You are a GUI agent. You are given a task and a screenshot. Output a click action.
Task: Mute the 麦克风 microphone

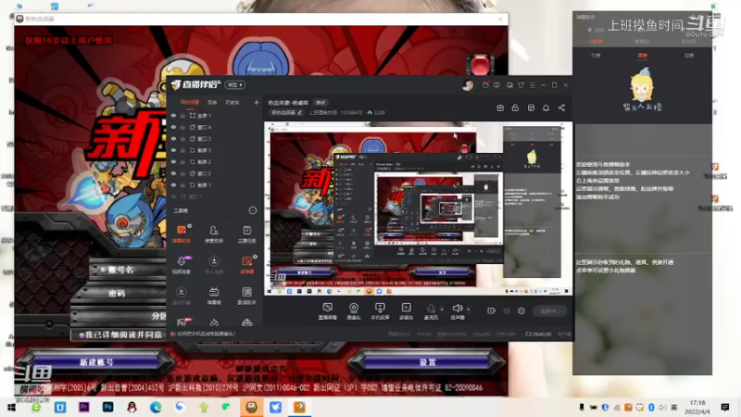point(431,311)
